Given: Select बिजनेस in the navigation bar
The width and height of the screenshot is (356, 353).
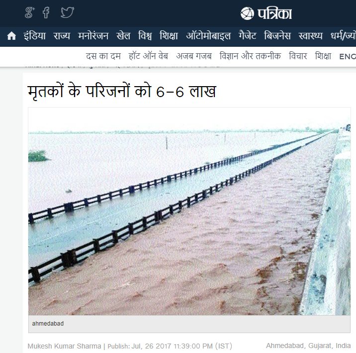Looking at the screenshot, I should (x=277, y=36).
